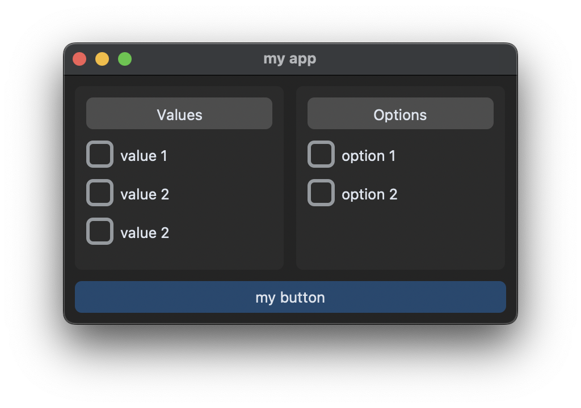Viewport: 581px width, 408px height.
Task: Click the "my app" title bar
Action: click(x=290, y=58)
